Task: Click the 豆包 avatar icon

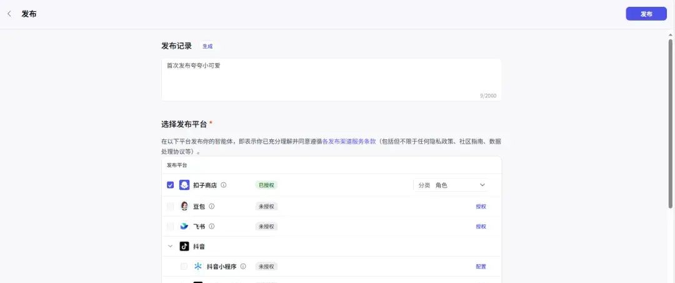Action: point(184,206)
